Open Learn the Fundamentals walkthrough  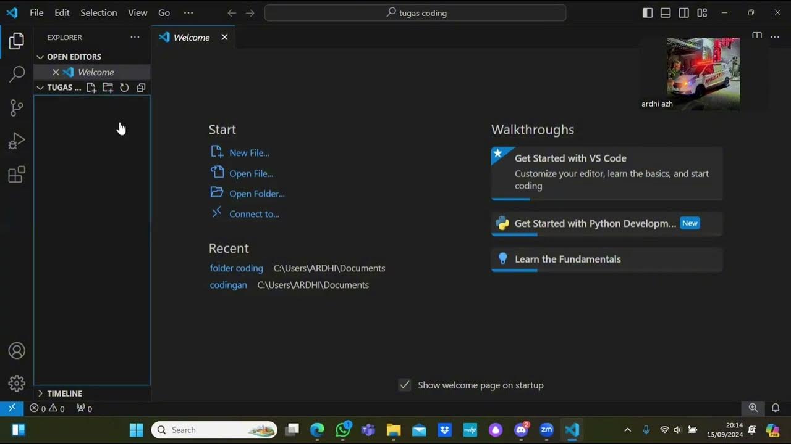click(x=606, y=259)
